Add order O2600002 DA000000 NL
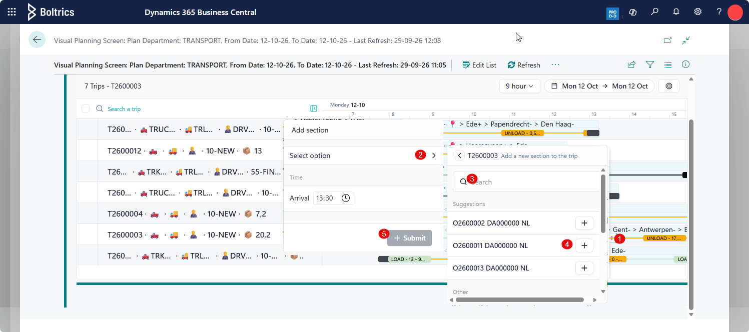749x332 pixels. coord(584,223)
